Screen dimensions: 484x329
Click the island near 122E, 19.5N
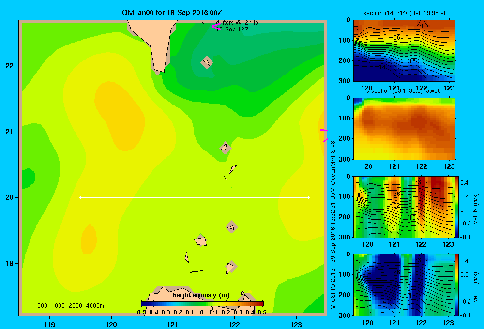231,227
